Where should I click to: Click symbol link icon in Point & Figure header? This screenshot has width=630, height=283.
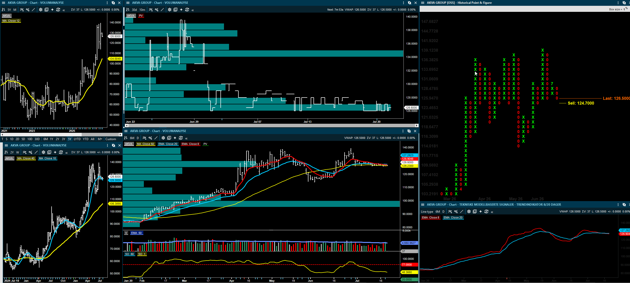(x=624, y=3)
